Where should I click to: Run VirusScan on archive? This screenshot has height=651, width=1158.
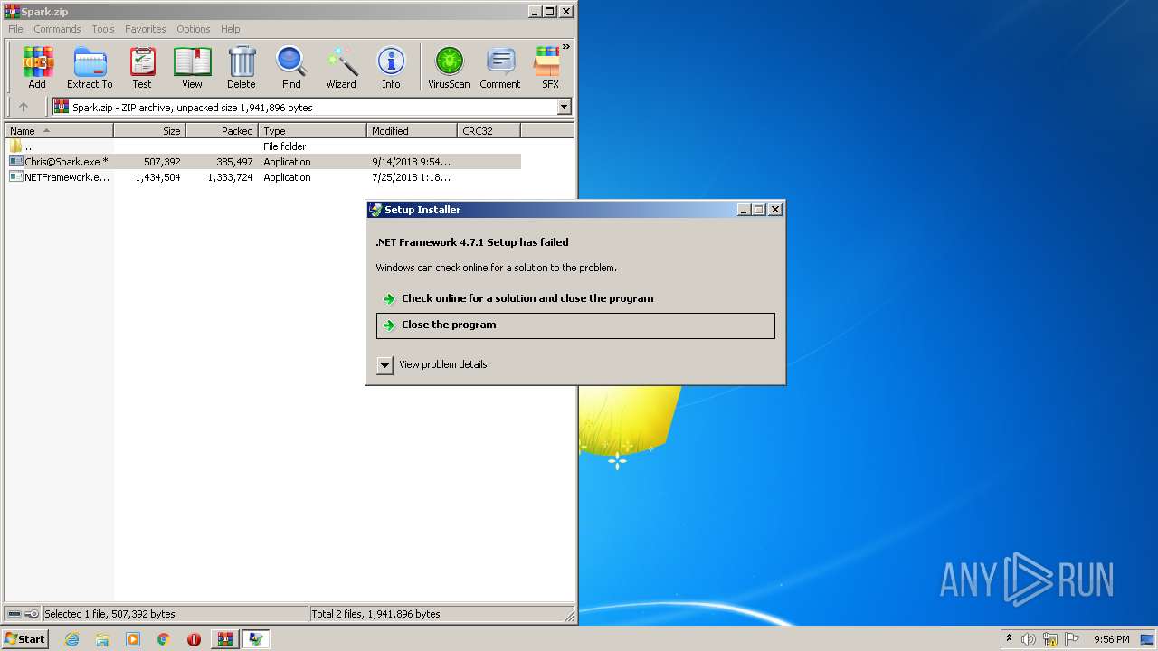[x=449, y=68]
